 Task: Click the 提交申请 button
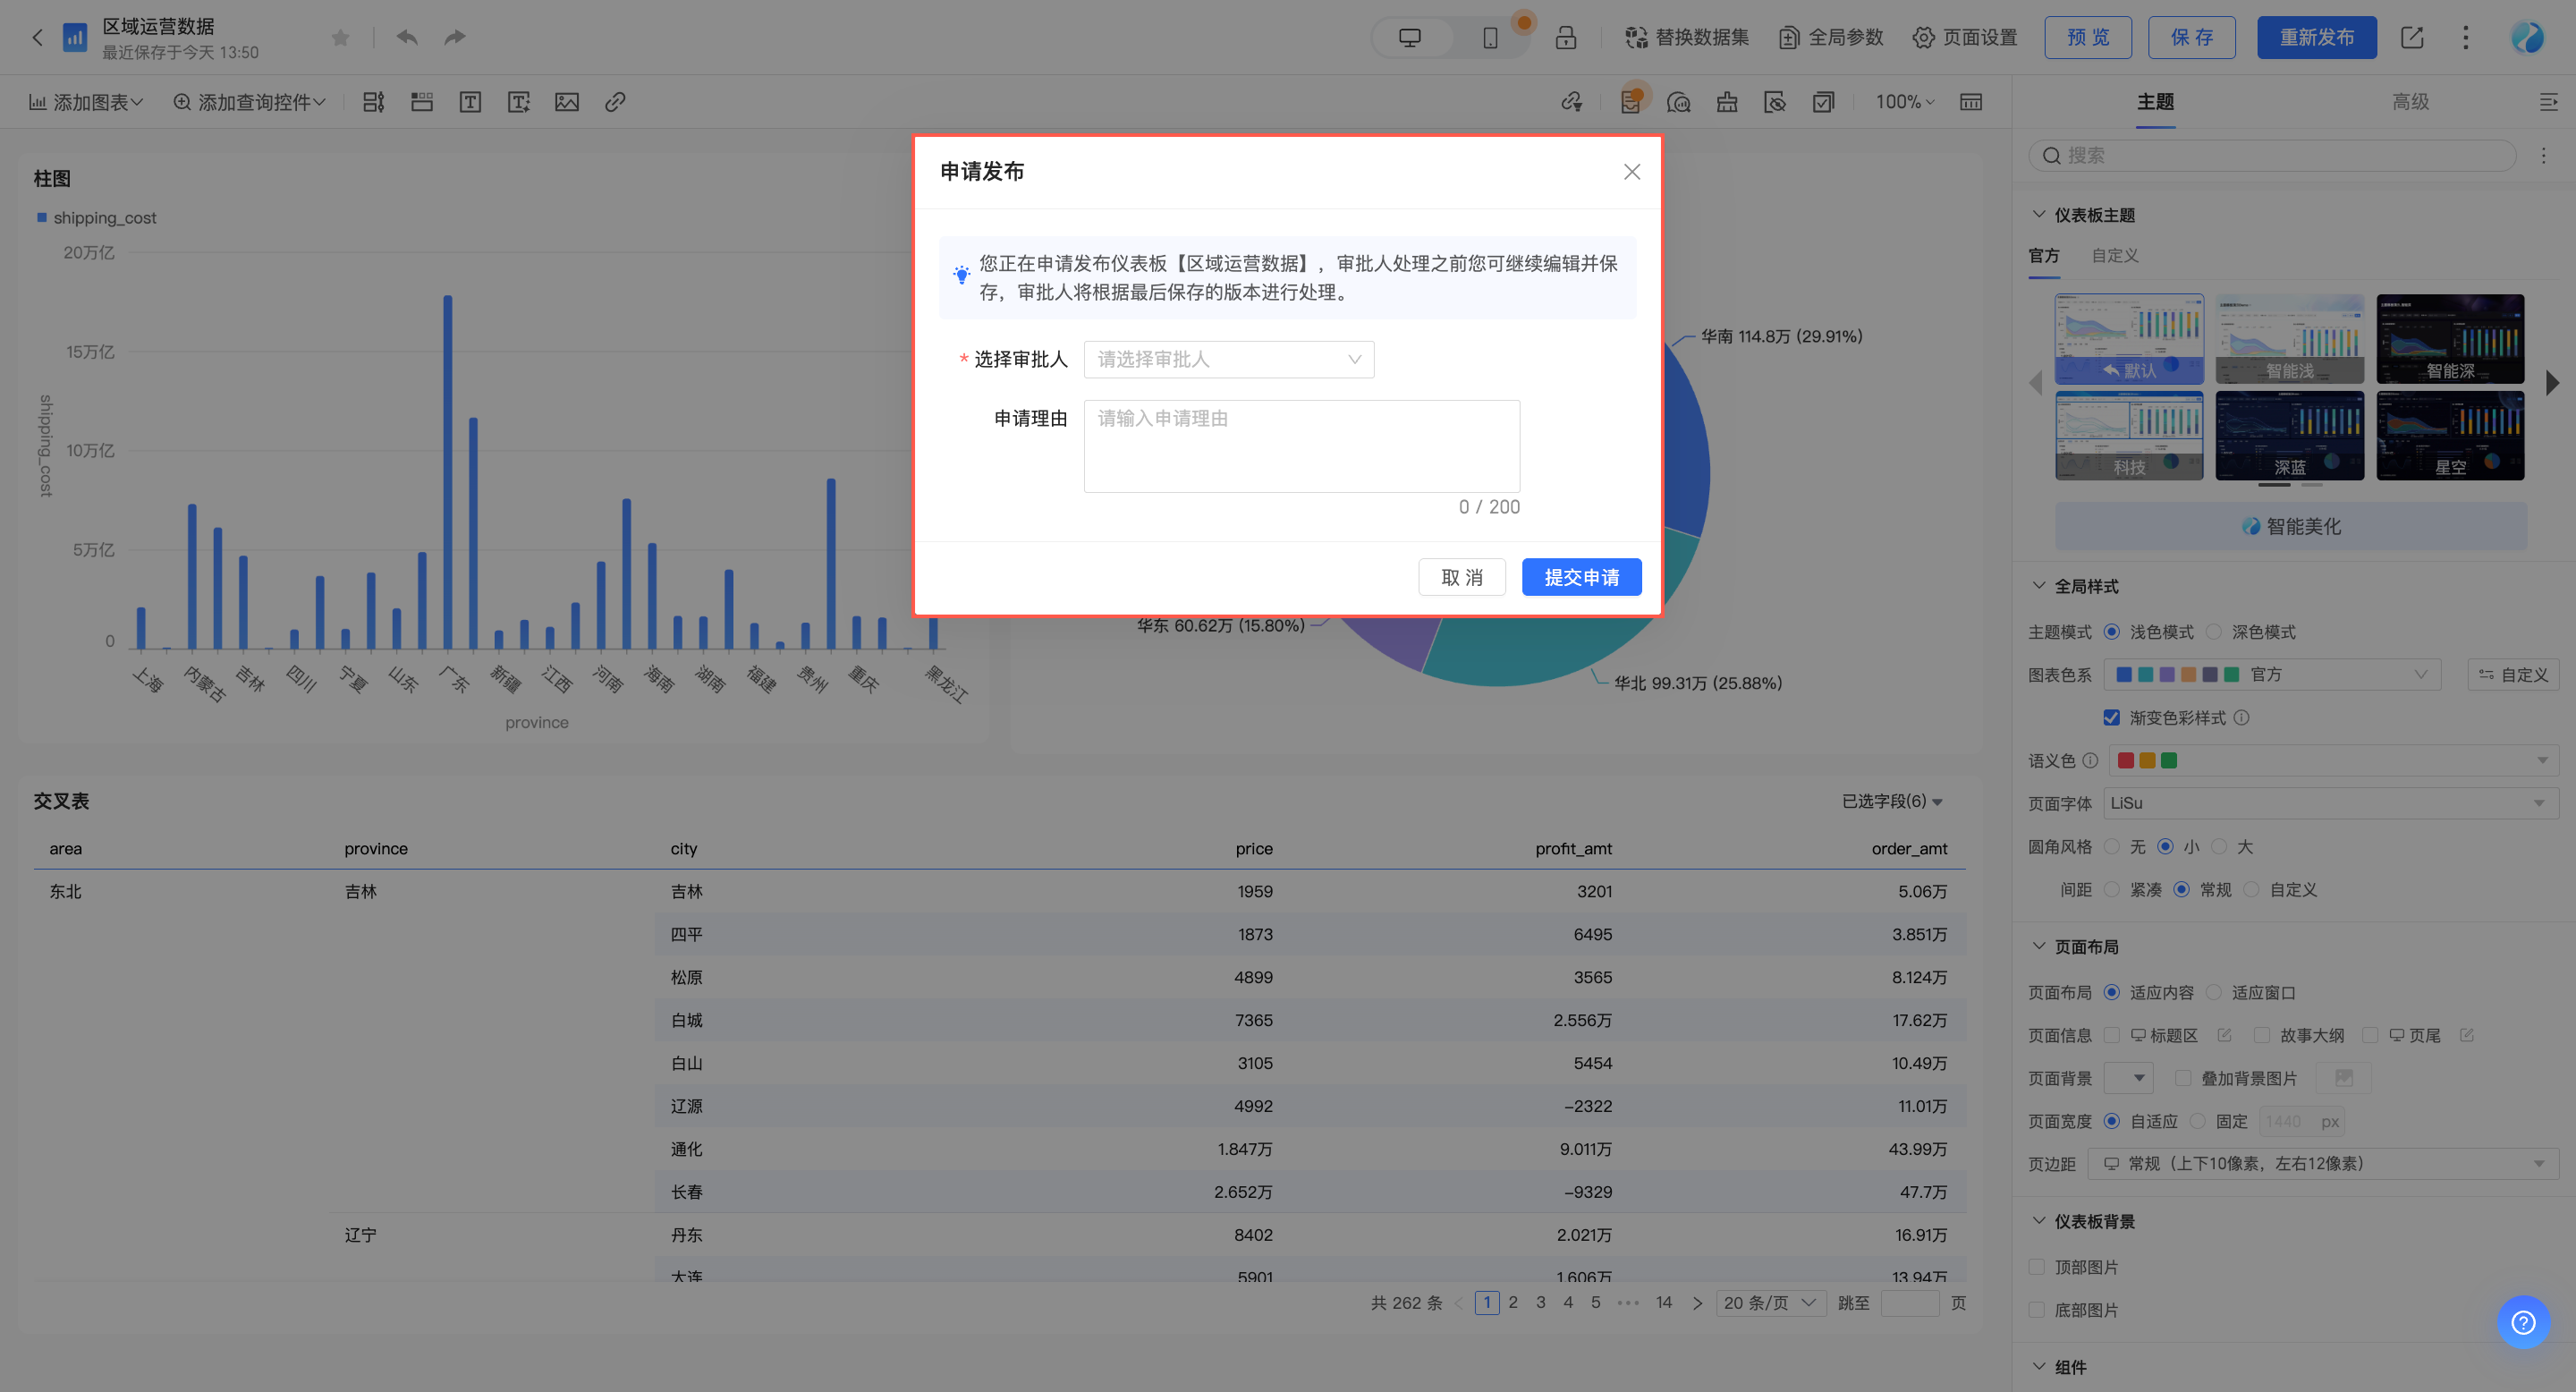pos(1581,577)
